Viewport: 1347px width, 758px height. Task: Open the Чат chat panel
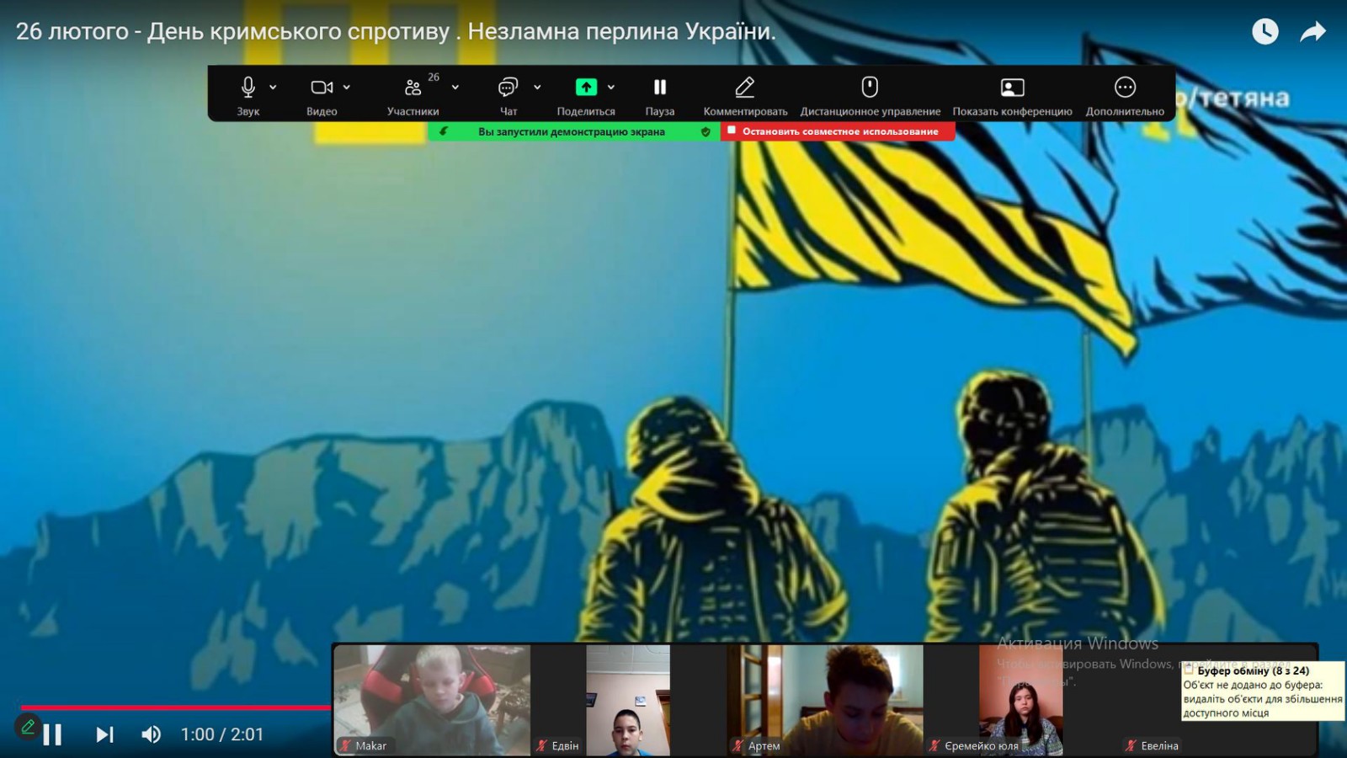point(508,87)
